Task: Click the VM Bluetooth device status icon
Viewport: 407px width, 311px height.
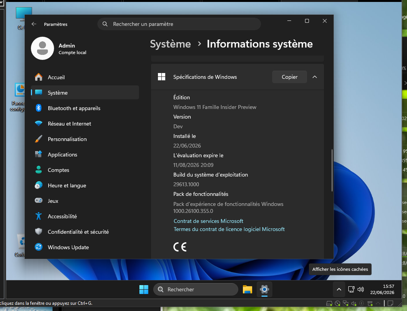Action: pyautogui.click(x=361, y=303)
